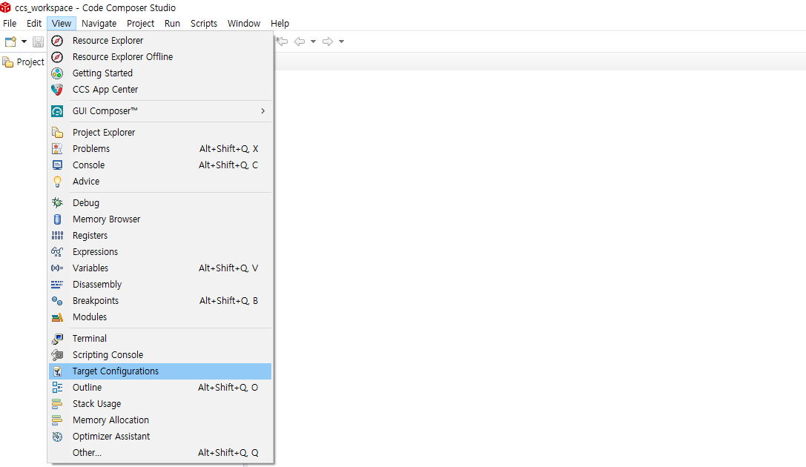Close the open View menu
The image size is (806, 467).
[x=61, y=24]
